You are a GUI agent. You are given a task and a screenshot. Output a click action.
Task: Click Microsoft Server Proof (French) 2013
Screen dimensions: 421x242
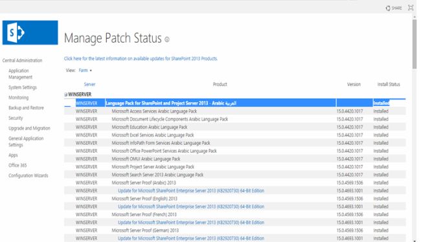coord(144,215)
